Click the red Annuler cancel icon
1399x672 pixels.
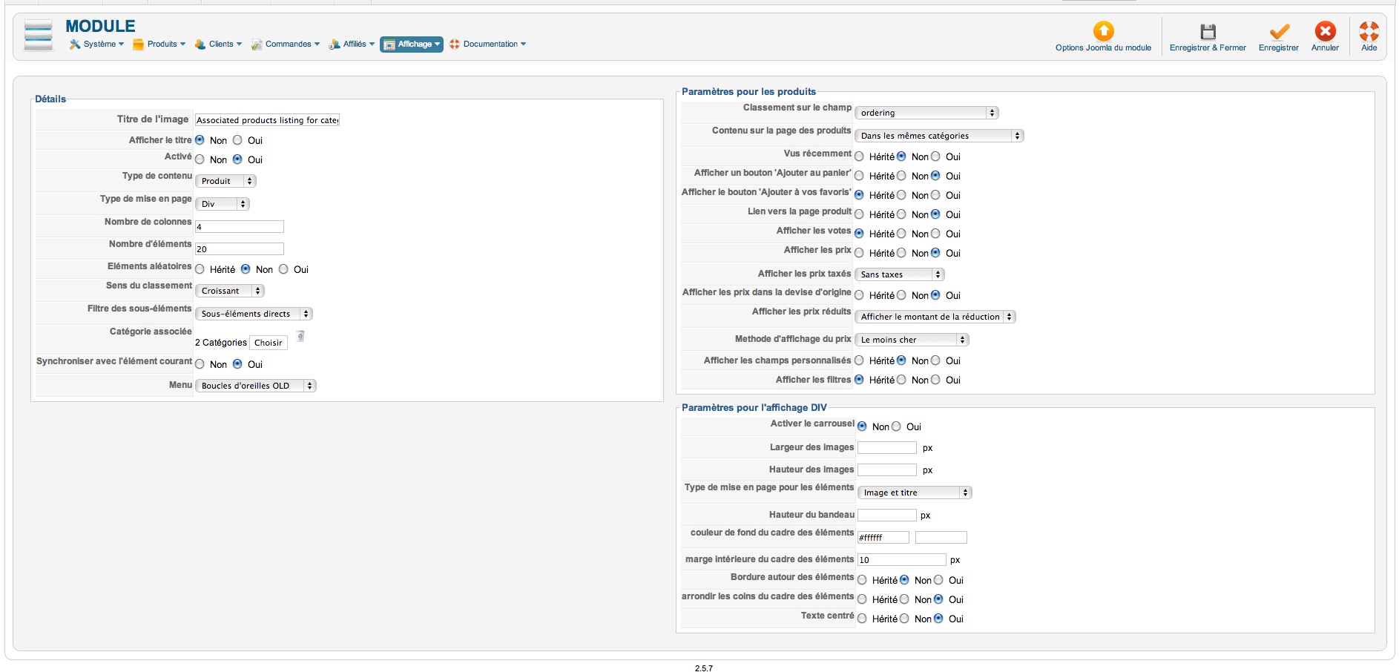[x=1325, y=31]
